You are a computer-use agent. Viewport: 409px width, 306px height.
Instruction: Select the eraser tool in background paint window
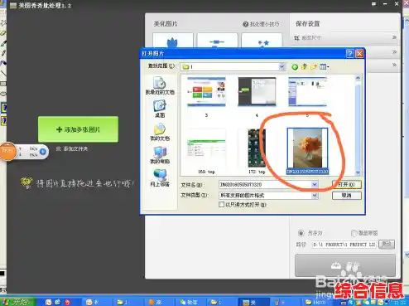tap(2, 33)
